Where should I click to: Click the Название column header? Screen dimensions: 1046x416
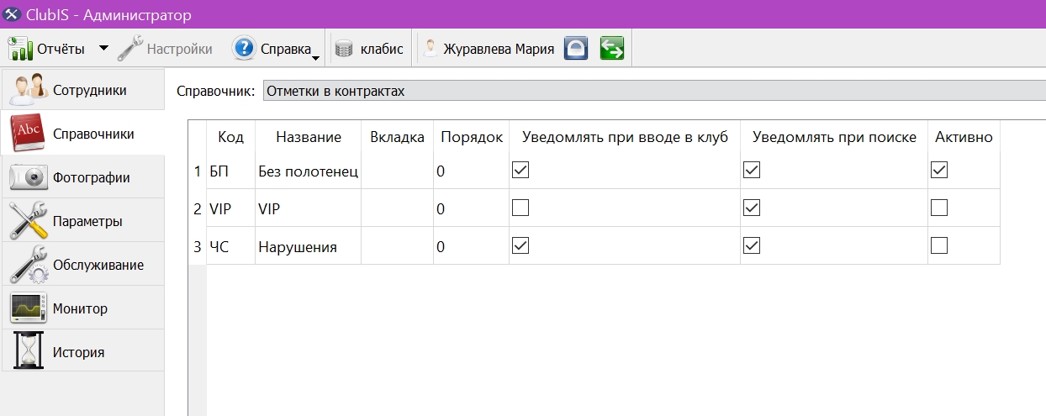tap(309, 137)
